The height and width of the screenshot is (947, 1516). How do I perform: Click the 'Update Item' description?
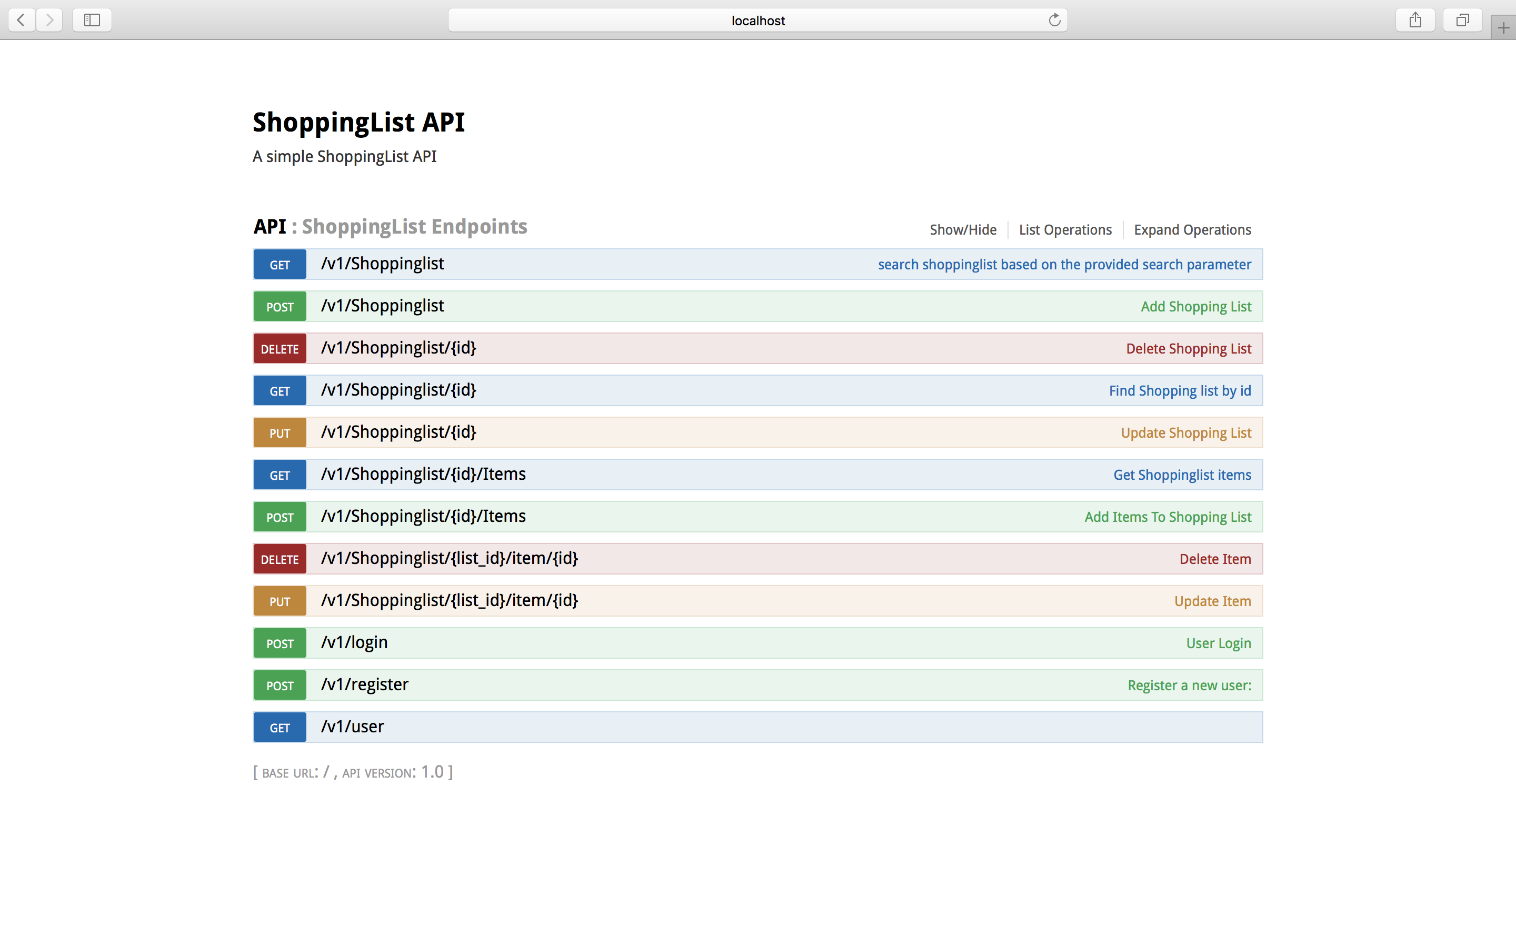click(x=1212, y=601)
